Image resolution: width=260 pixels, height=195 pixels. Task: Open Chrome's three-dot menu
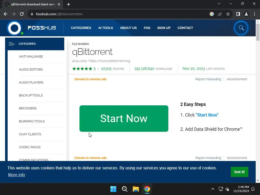coord(254,14)
